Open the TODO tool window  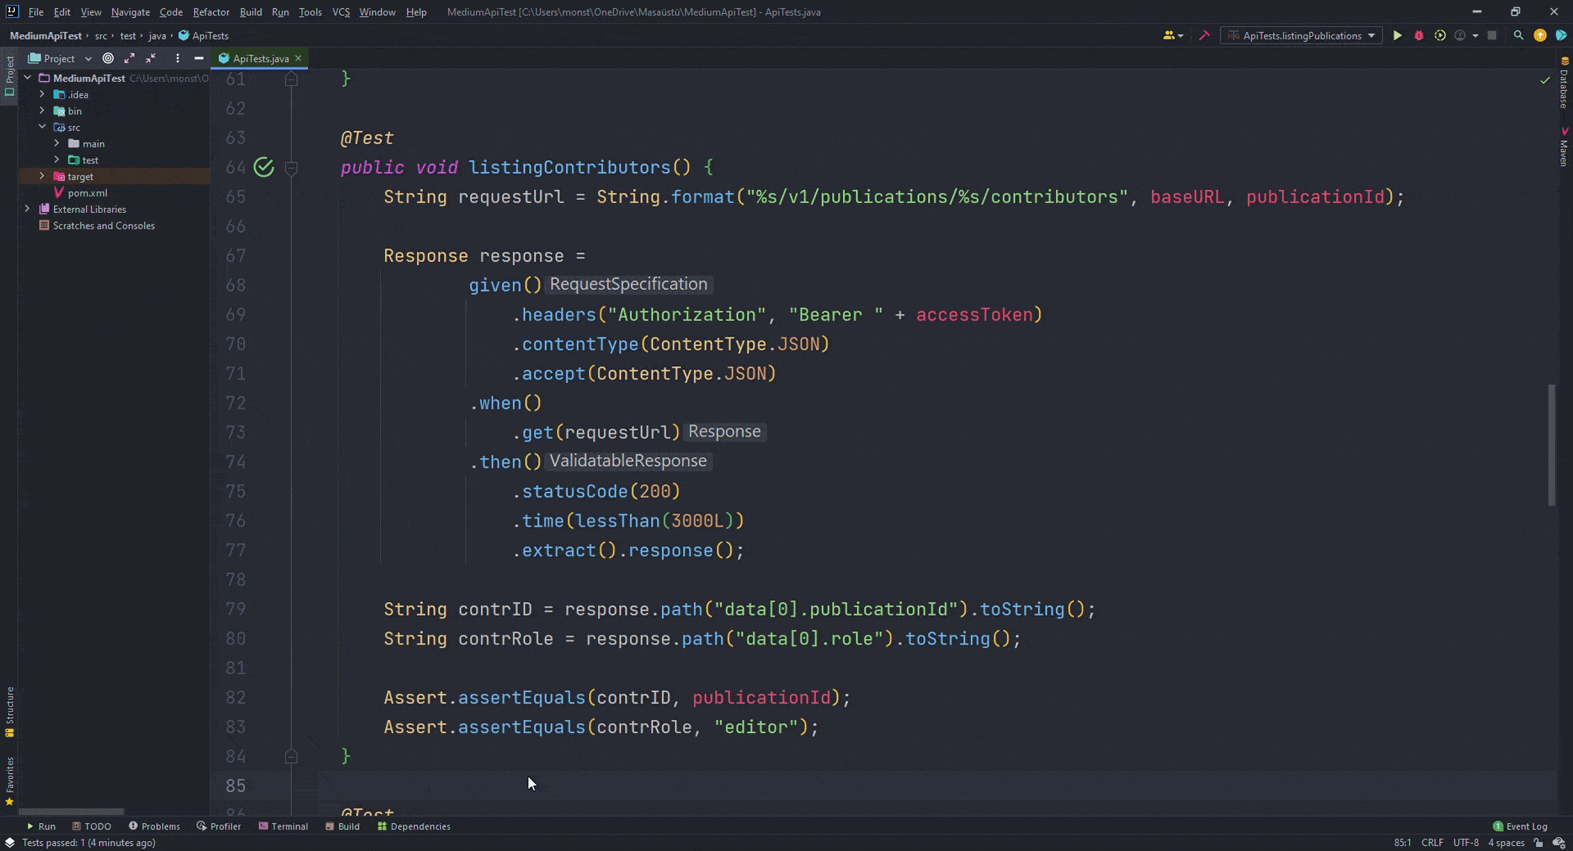point(92,826)
